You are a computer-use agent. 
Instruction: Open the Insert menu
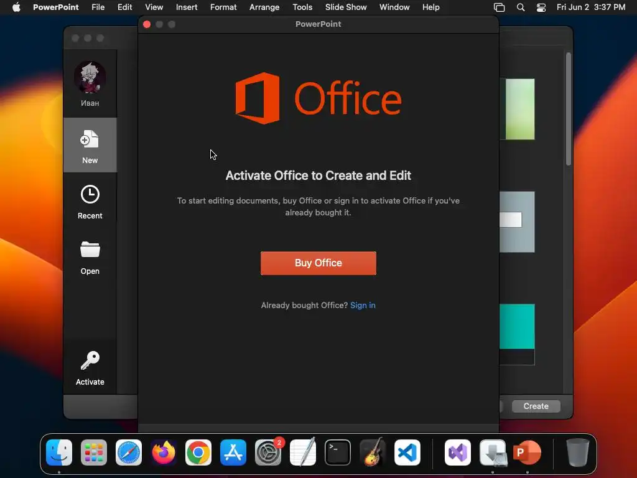[x=187, y=7]
